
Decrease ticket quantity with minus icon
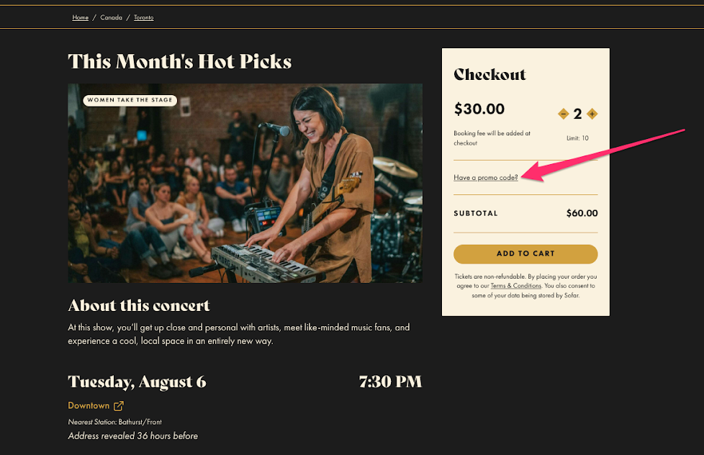tap(563, 114)
